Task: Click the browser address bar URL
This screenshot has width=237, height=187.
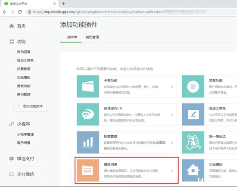Action: pyautogui.click(x=98, y=12)
